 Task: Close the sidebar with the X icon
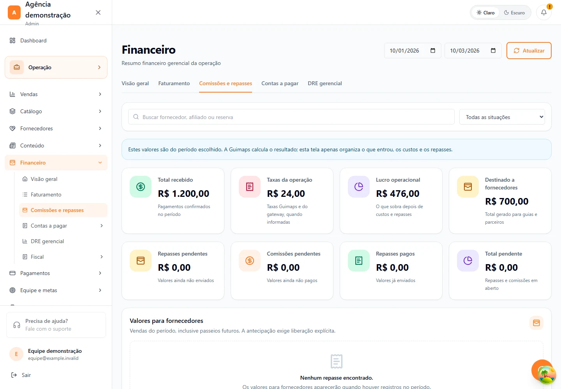click(x=98, y=12)
